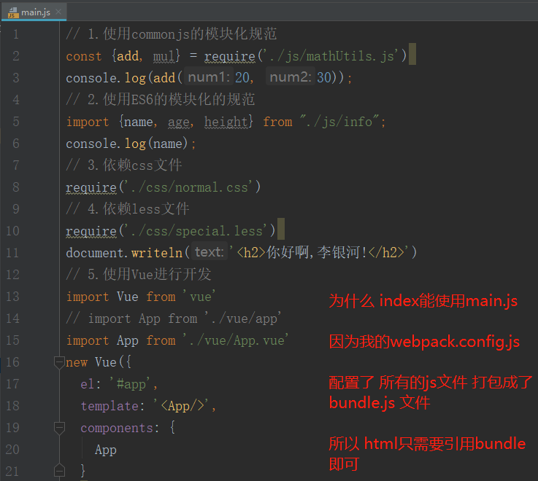Viewport: 538px width, 481px height.
Task: Click the '<h2>你好啊,李银河!</h2>' string
Action: (320, 253)
